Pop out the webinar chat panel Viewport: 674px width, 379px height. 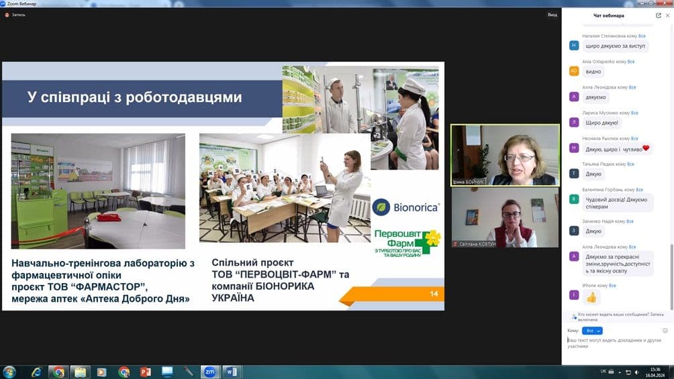tap(658, 15)
